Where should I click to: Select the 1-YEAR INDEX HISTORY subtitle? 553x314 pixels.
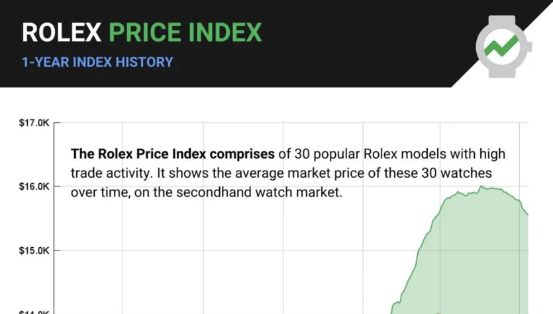[98, 62]
